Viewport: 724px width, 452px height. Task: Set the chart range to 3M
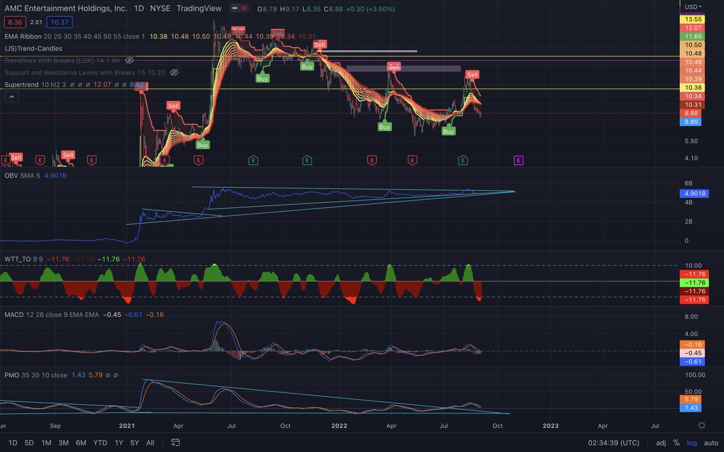[x=63, y=442]
